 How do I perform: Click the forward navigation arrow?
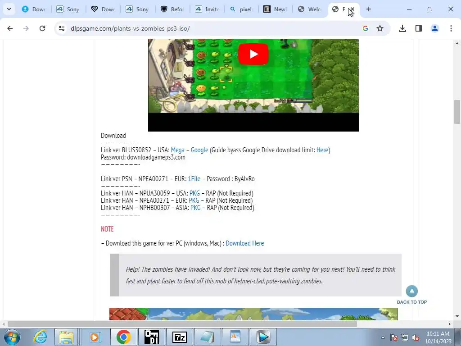coord(26,28)
